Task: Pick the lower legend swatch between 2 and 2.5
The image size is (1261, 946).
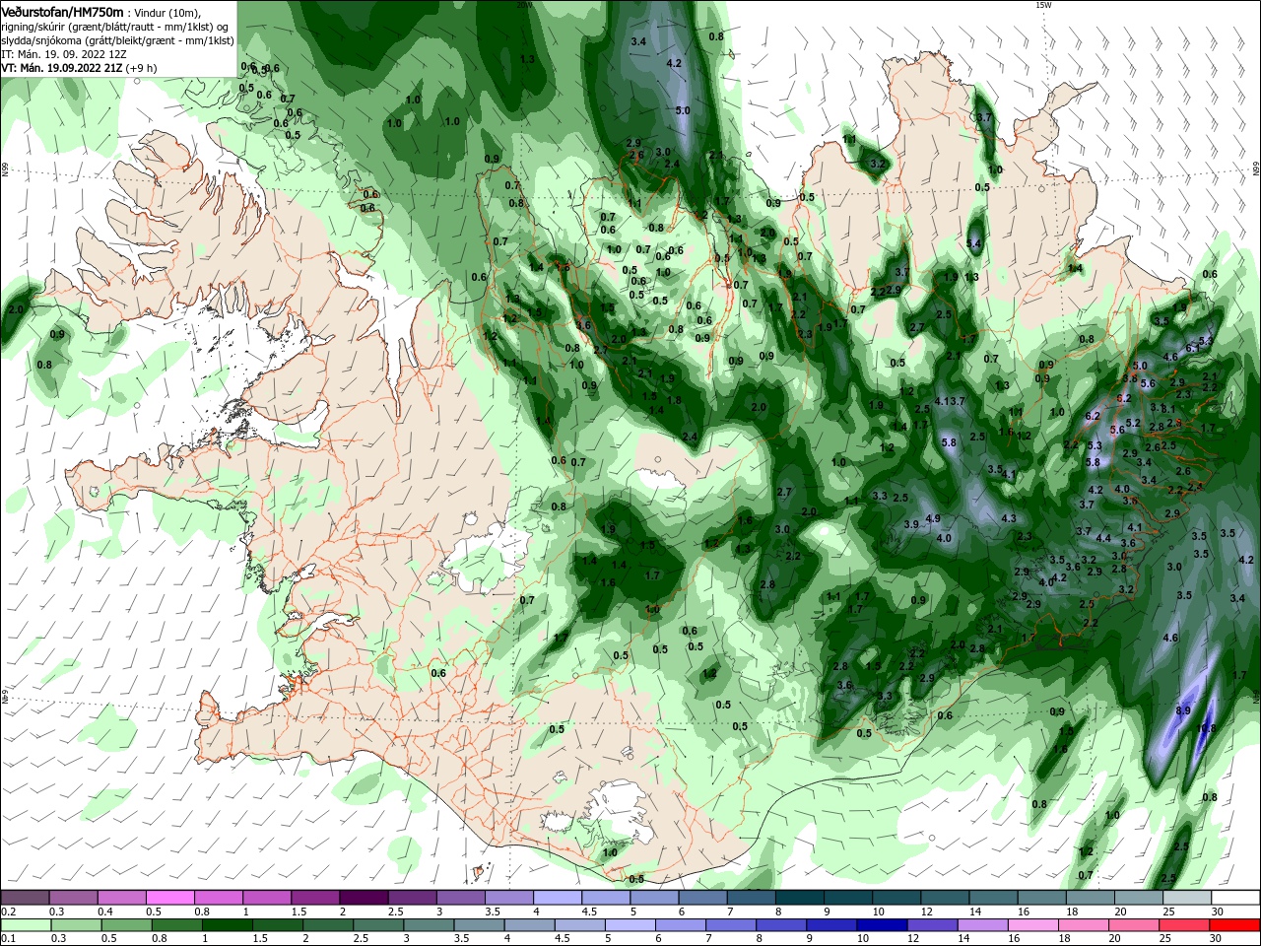Action: [328, 925]
